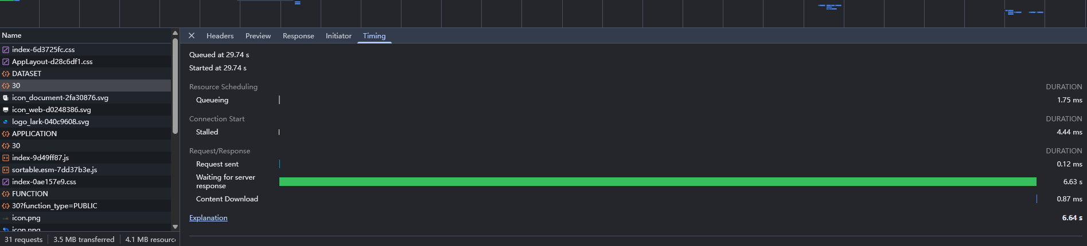
Task: Click the icon_document-2fa30876.svg image icon
Action: 6,98
